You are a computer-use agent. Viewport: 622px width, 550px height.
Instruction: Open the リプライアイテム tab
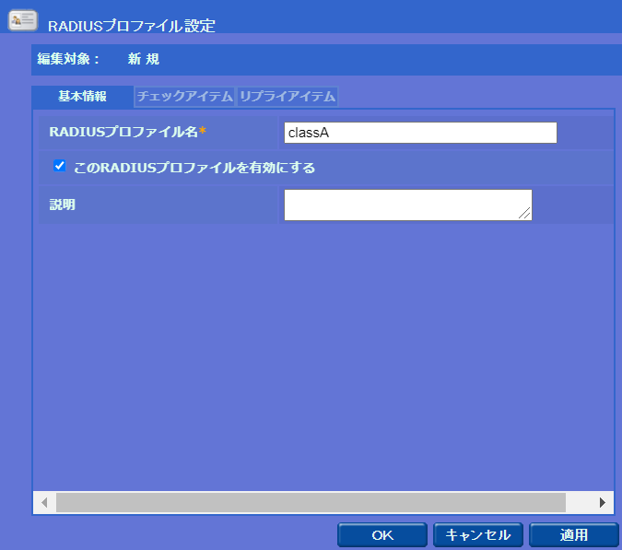[x=288, y=97]
